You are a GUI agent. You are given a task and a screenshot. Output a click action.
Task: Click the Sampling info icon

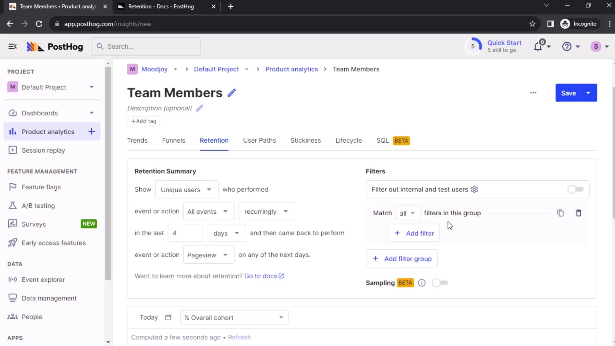422,283
